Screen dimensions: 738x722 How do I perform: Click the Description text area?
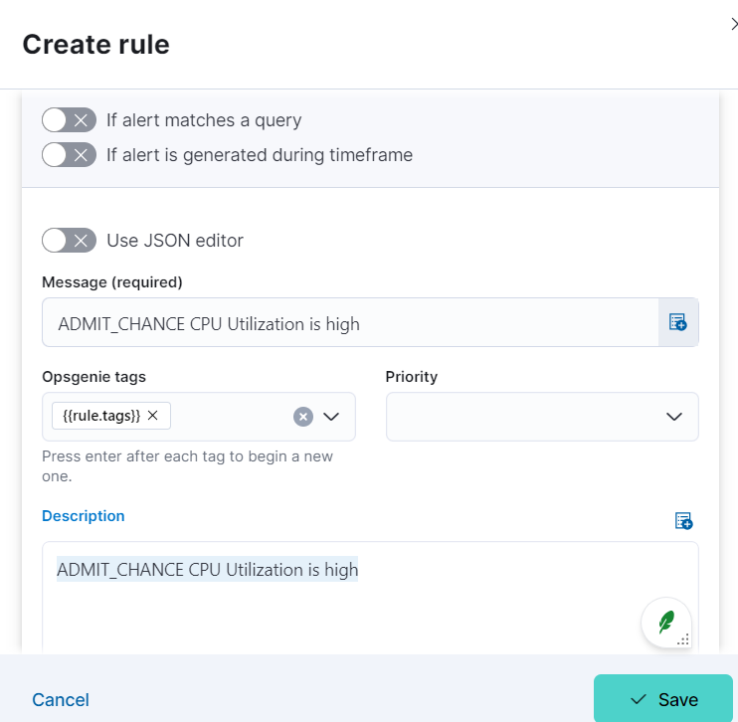pyautogui.click(x=370, y=597)
